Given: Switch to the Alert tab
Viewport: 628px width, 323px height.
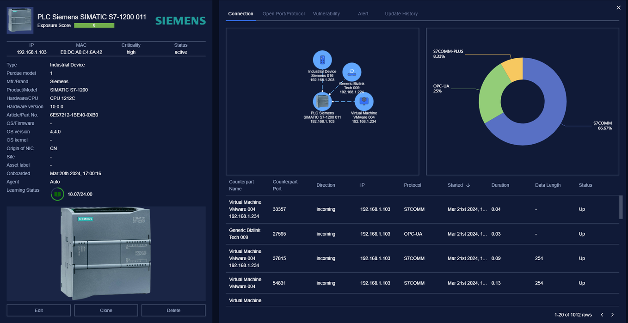Looking at the screenshot, I should click(363, 14).
